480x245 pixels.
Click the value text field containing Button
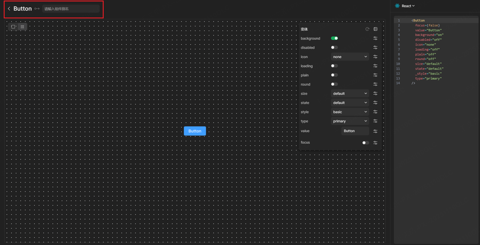click(x=355, y=131)
